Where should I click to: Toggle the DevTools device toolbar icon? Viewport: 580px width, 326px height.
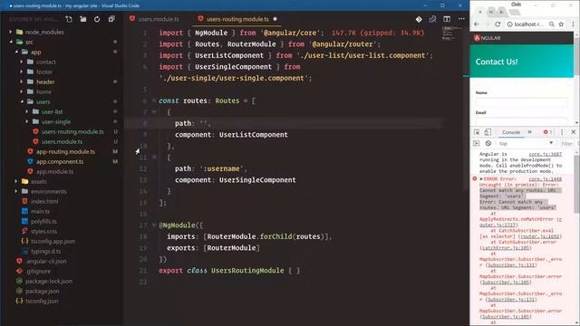(x=488, y=132)
